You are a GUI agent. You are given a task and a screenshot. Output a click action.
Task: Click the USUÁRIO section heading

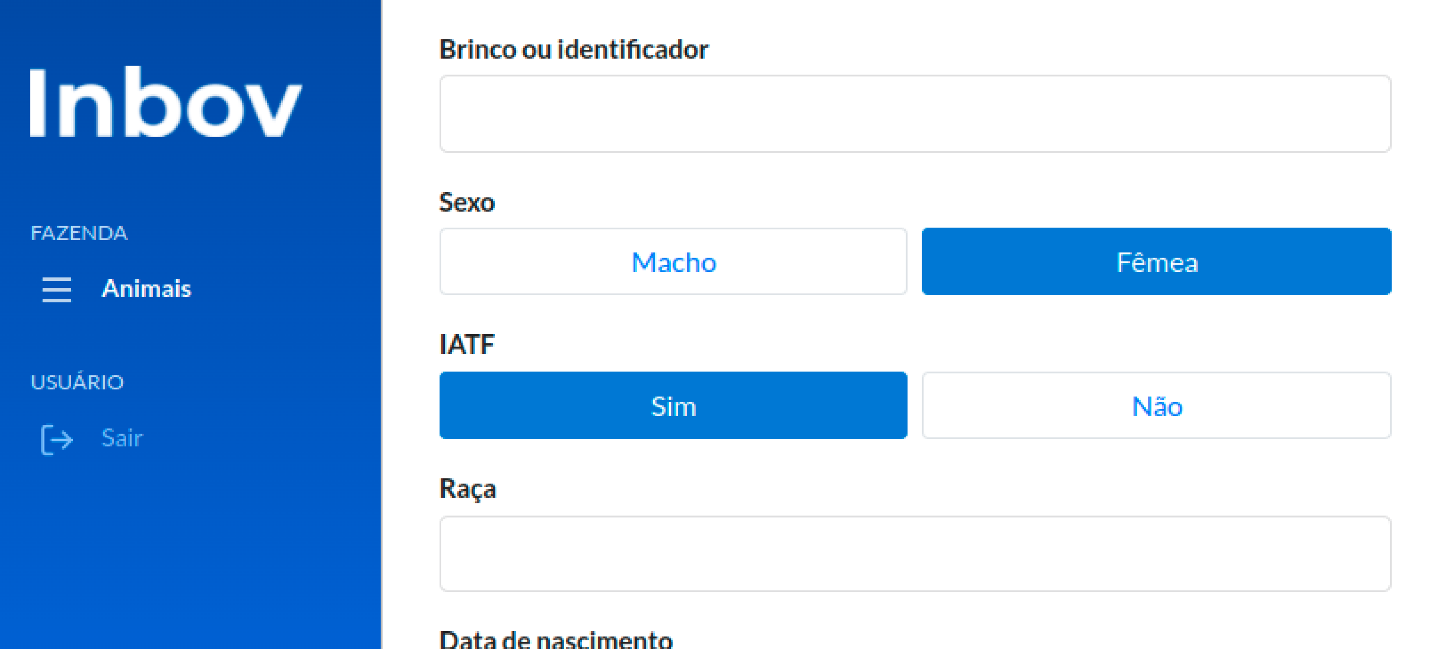(77, 382)
